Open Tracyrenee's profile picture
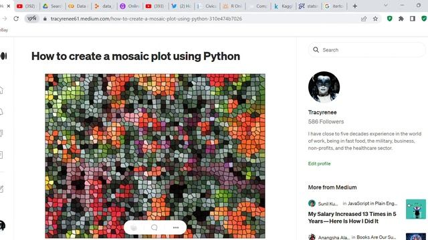 point(324,87)
